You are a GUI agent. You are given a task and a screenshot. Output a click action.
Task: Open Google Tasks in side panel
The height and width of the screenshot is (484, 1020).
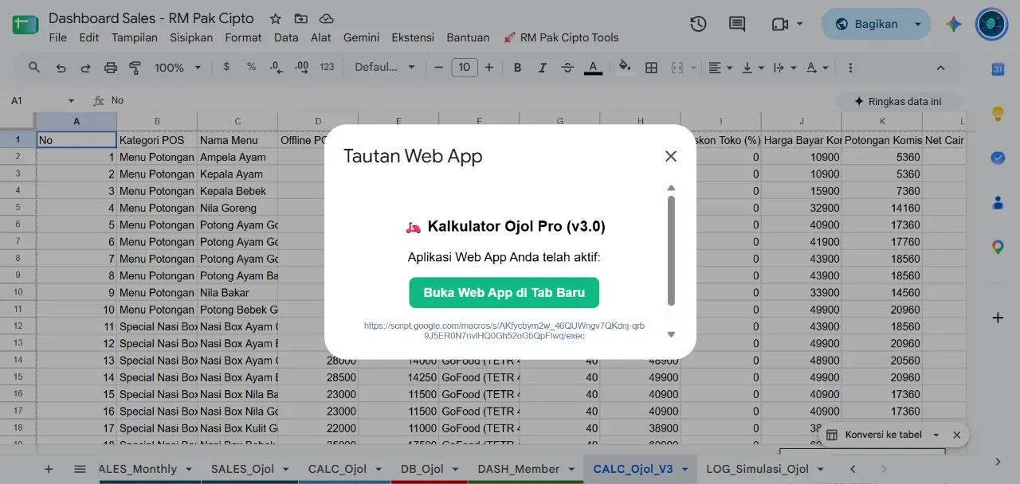click(x=998, y=158)
